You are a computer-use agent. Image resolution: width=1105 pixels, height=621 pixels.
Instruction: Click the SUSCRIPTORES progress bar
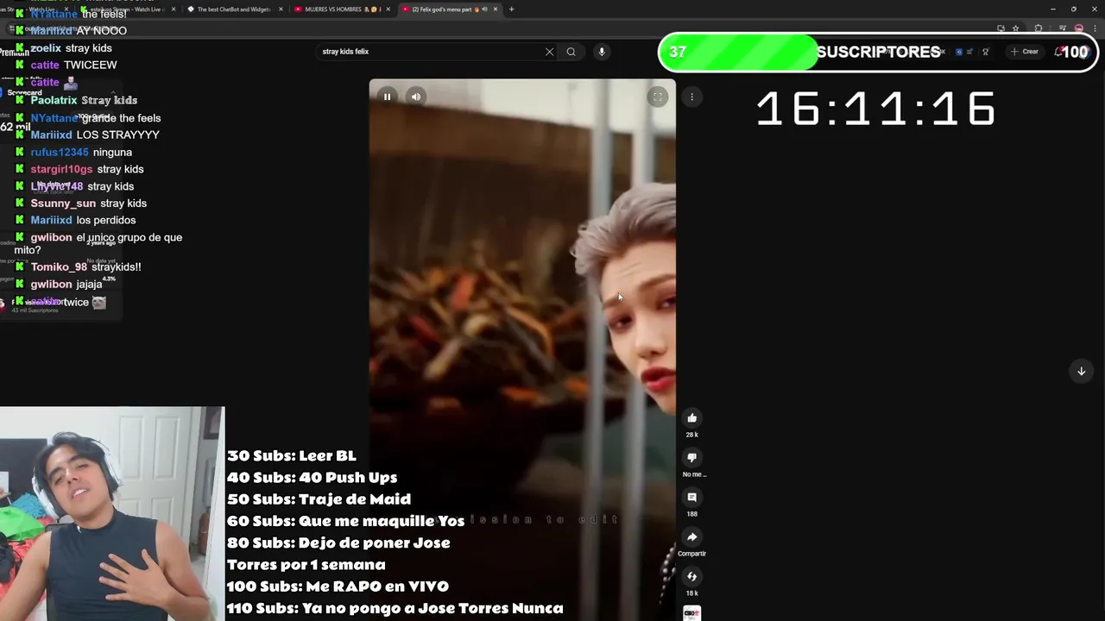pos(878,53)
